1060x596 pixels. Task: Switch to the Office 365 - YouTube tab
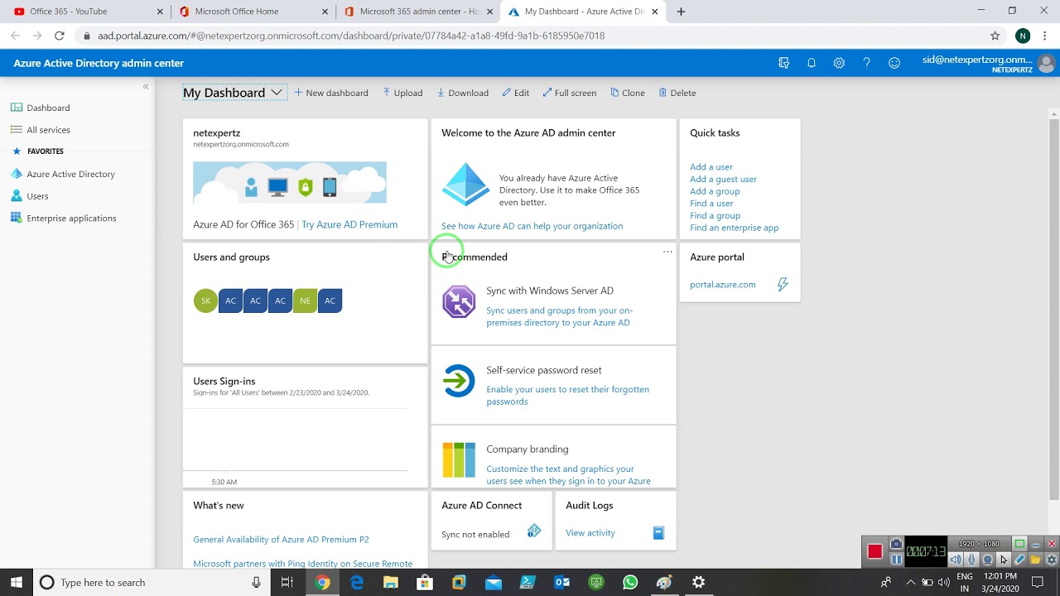pyautogui.click(x=87, y=12)
